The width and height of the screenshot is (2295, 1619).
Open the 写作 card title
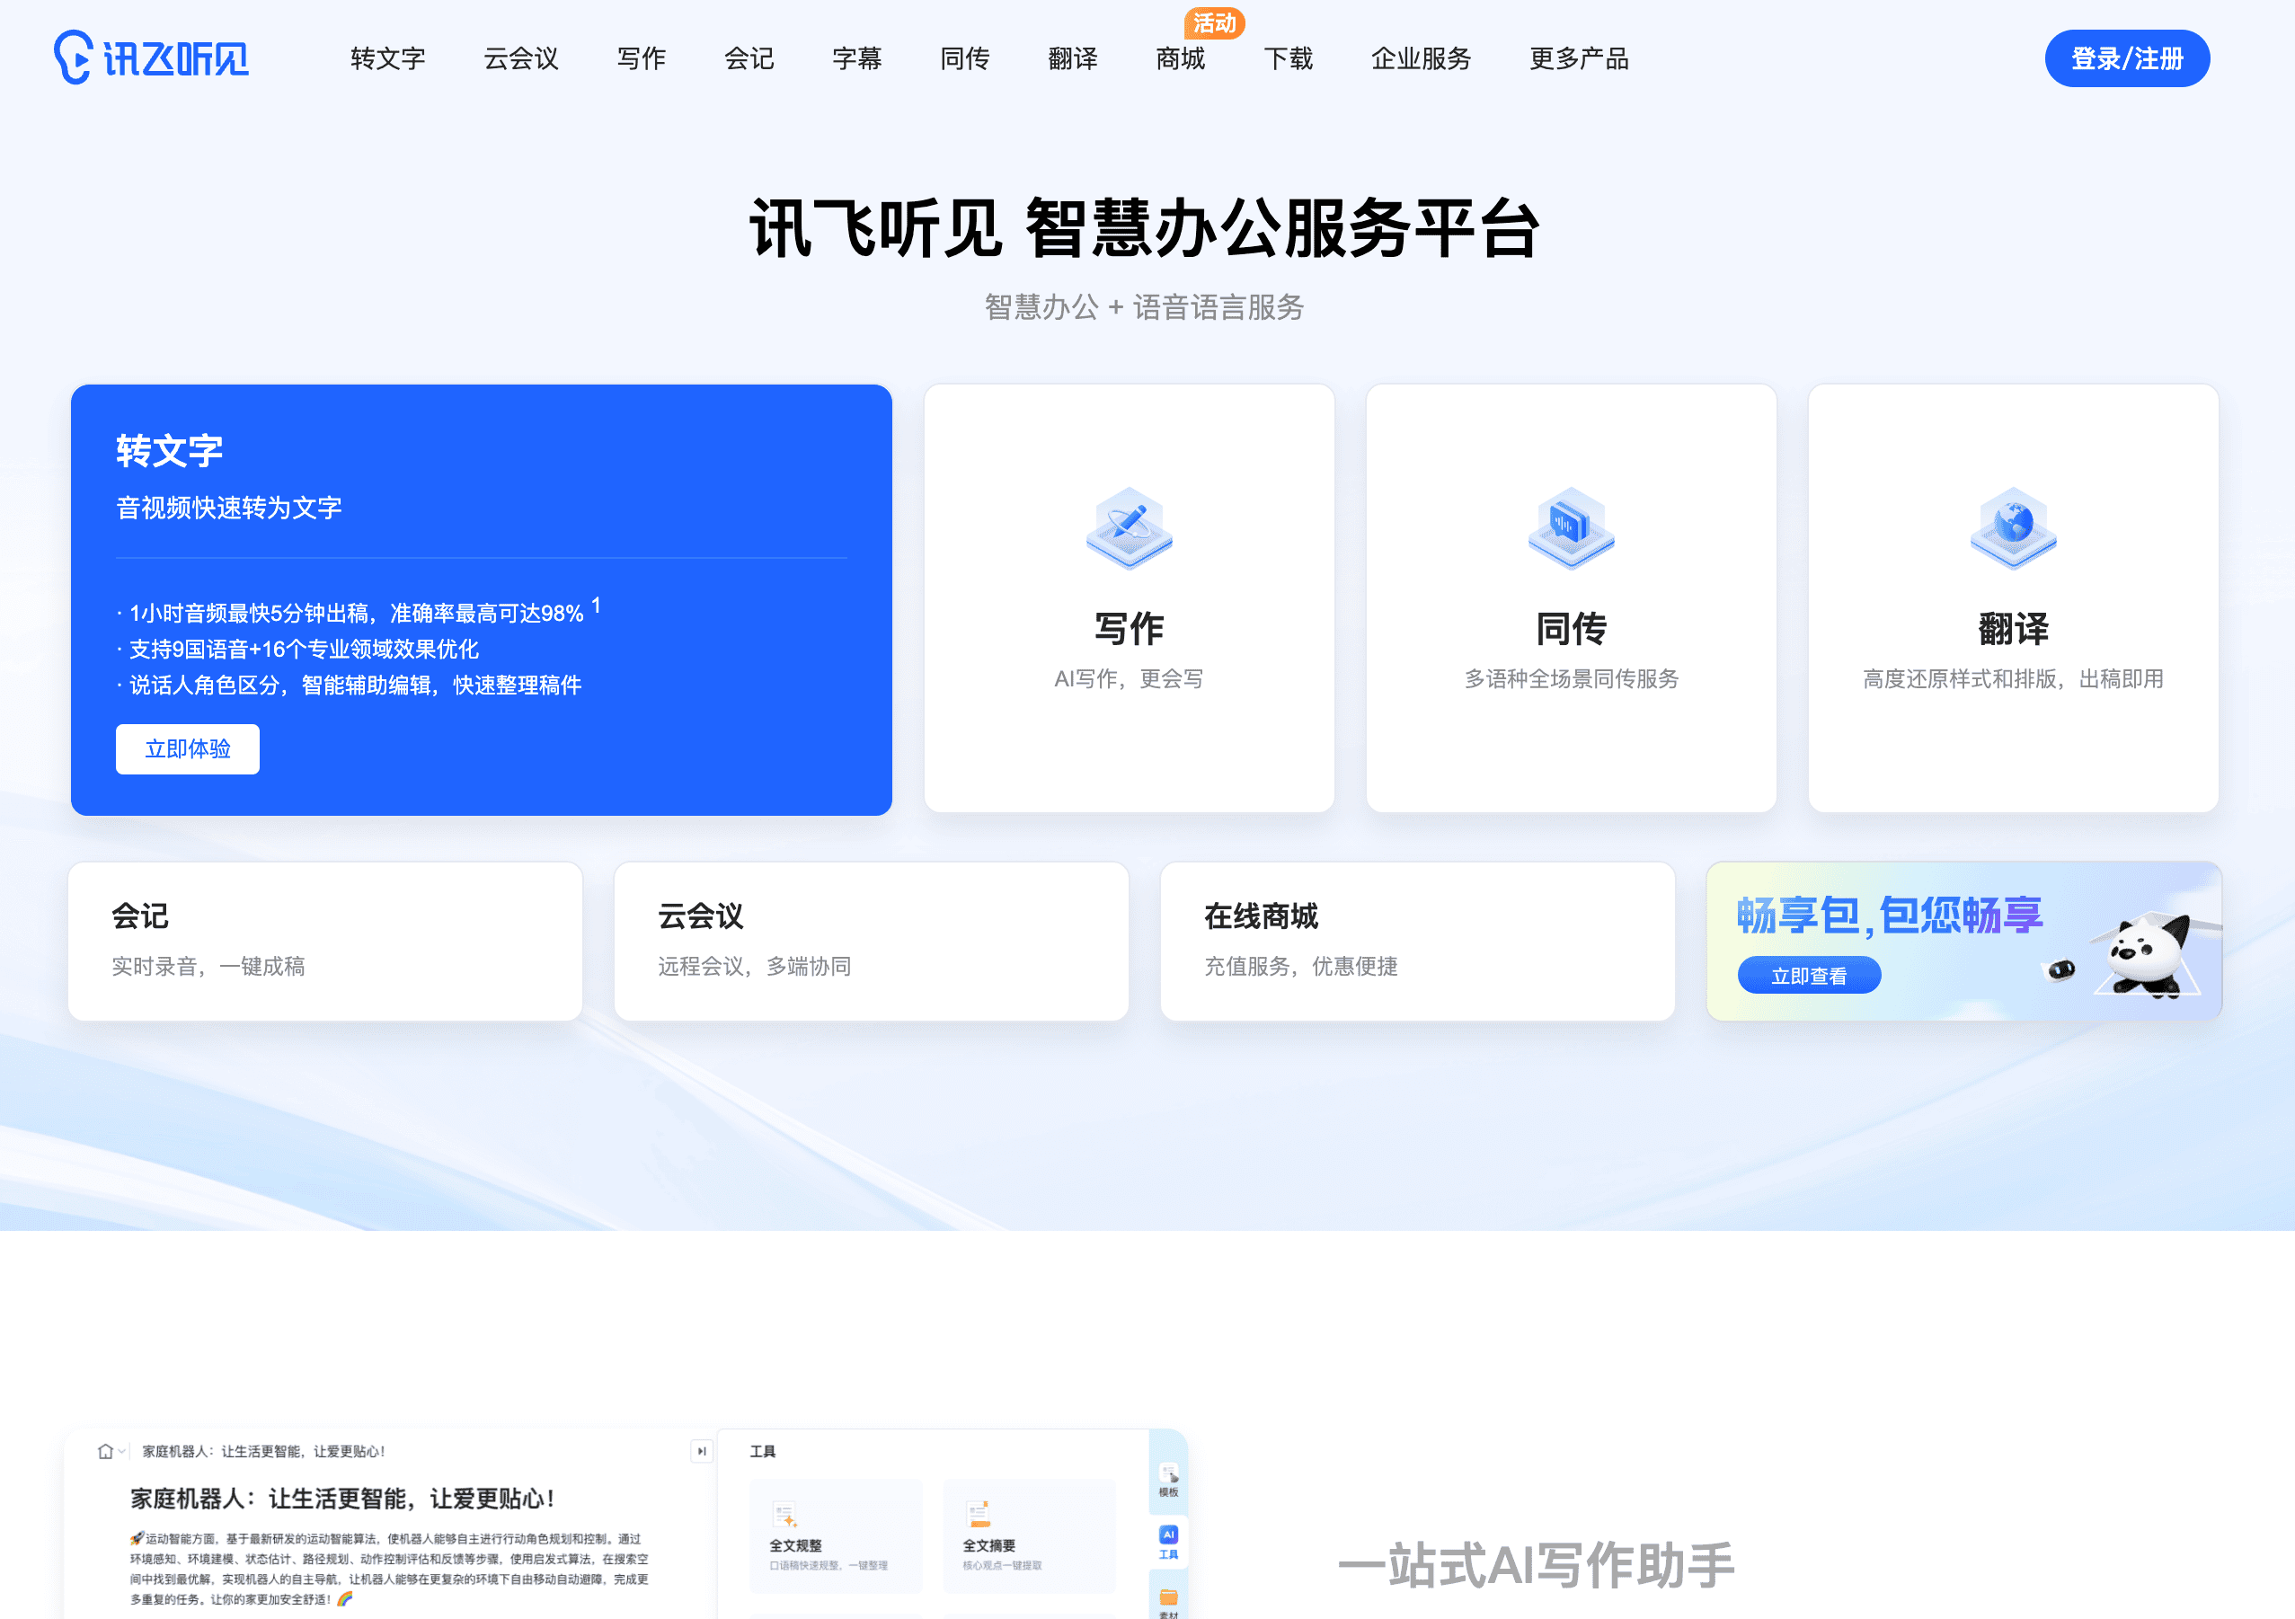tap(1130, 629)
